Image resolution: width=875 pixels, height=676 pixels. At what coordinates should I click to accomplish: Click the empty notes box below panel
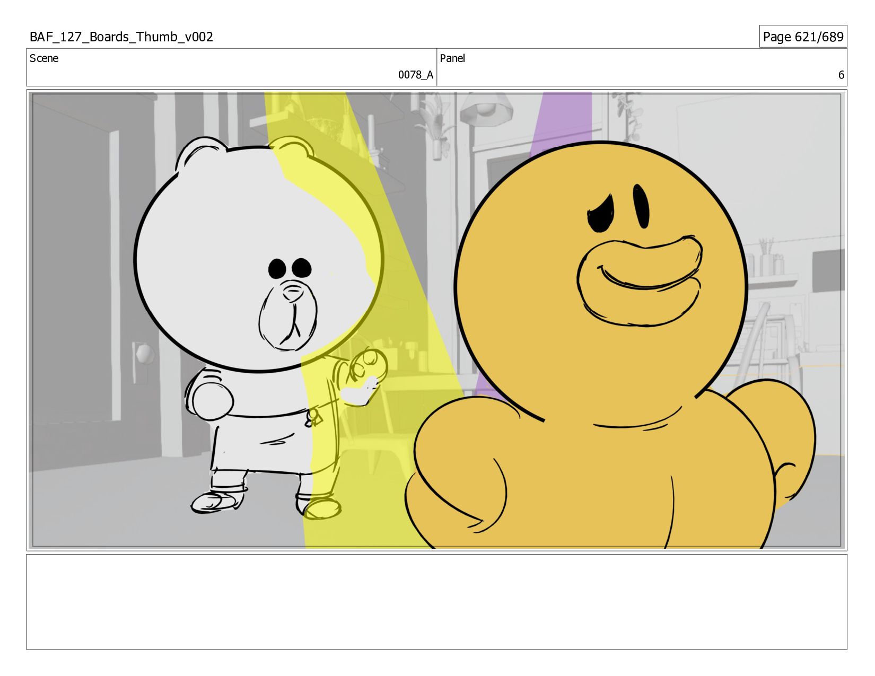[x=437, y=602]
